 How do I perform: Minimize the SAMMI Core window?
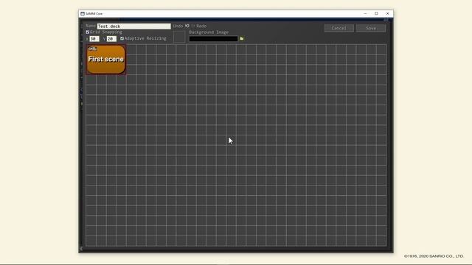click(365, 13)
